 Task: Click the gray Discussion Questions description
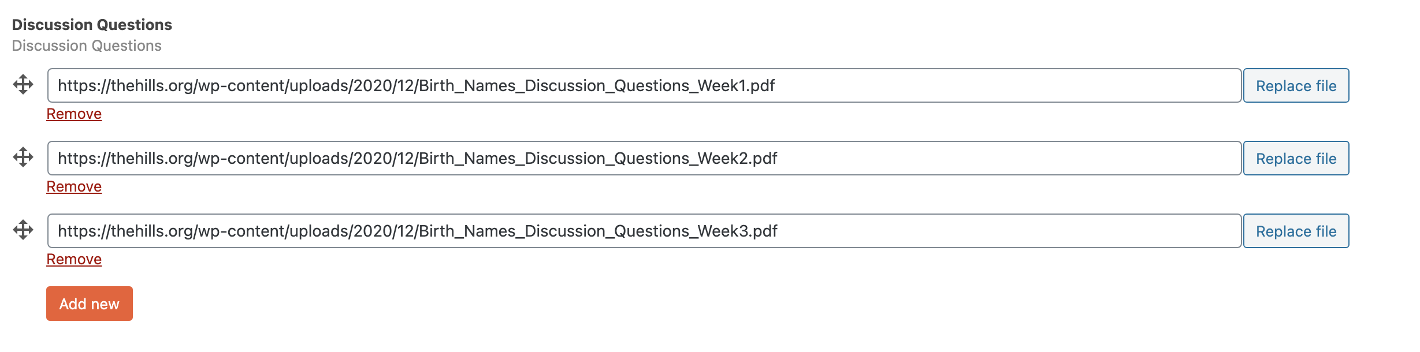tap(87, 46)
